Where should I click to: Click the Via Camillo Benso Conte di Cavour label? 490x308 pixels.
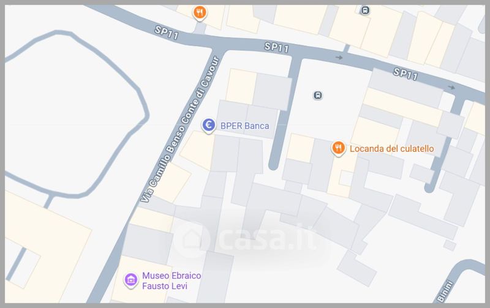(179, 129)
